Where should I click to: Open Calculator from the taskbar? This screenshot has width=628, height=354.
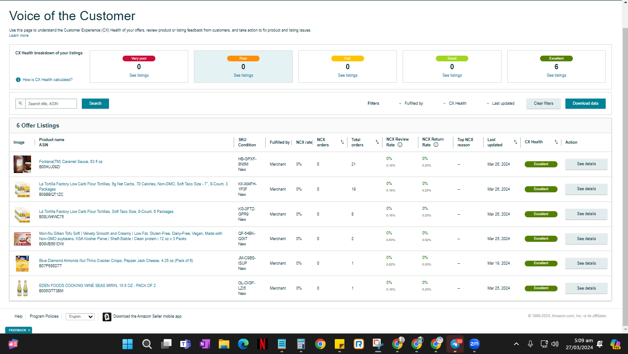coord(301,344)
